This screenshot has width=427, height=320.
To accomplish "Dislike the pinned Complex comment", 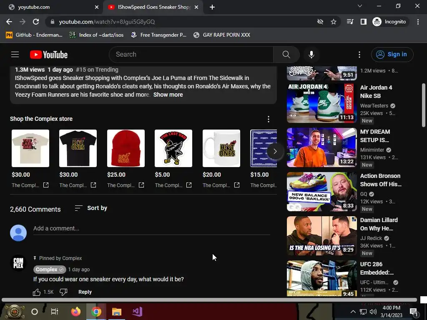I will [63, 292].
